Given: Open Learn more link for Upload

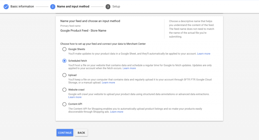Looking at the screenshot, I should [108, 83].
